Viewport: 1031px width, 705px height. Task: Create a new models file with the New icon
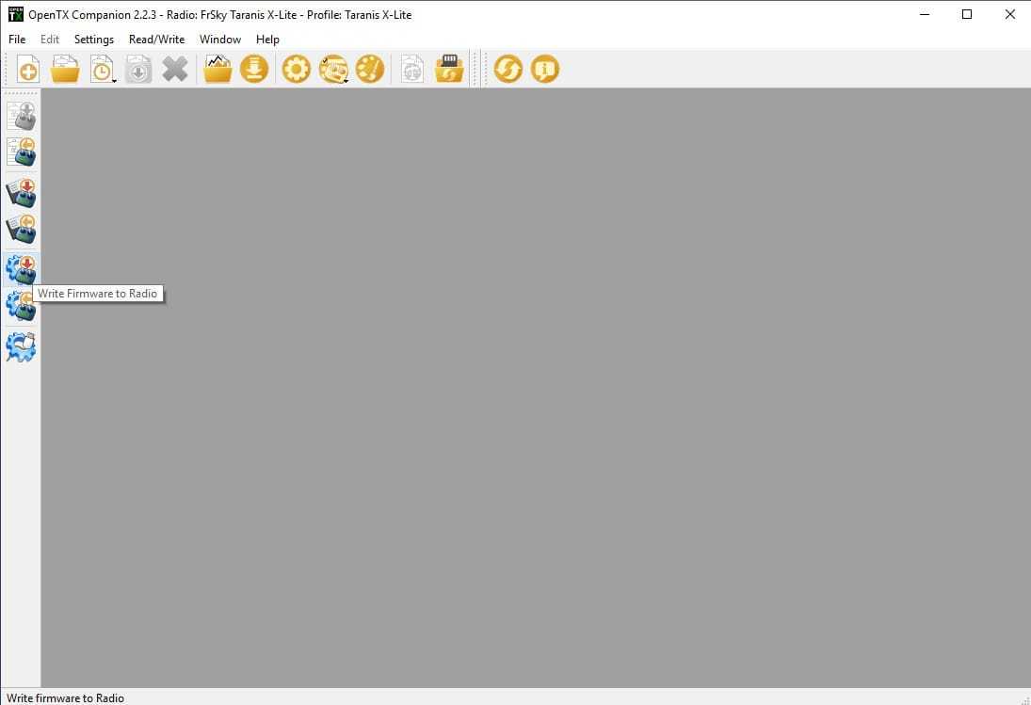(28, 69)
